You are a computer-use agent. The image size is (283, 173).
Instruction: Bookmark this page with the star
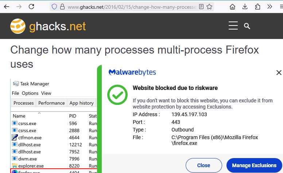coord(209,7)
